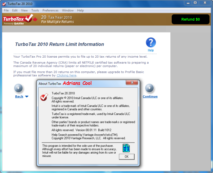The width and height of the screenshot is (213, 173).
Task: Click the Back text link
Action: [19, 96]
